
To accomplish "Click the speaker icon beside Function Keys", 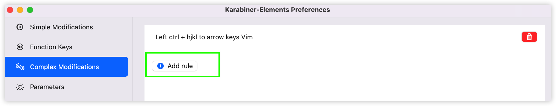I will pos(20,47).
